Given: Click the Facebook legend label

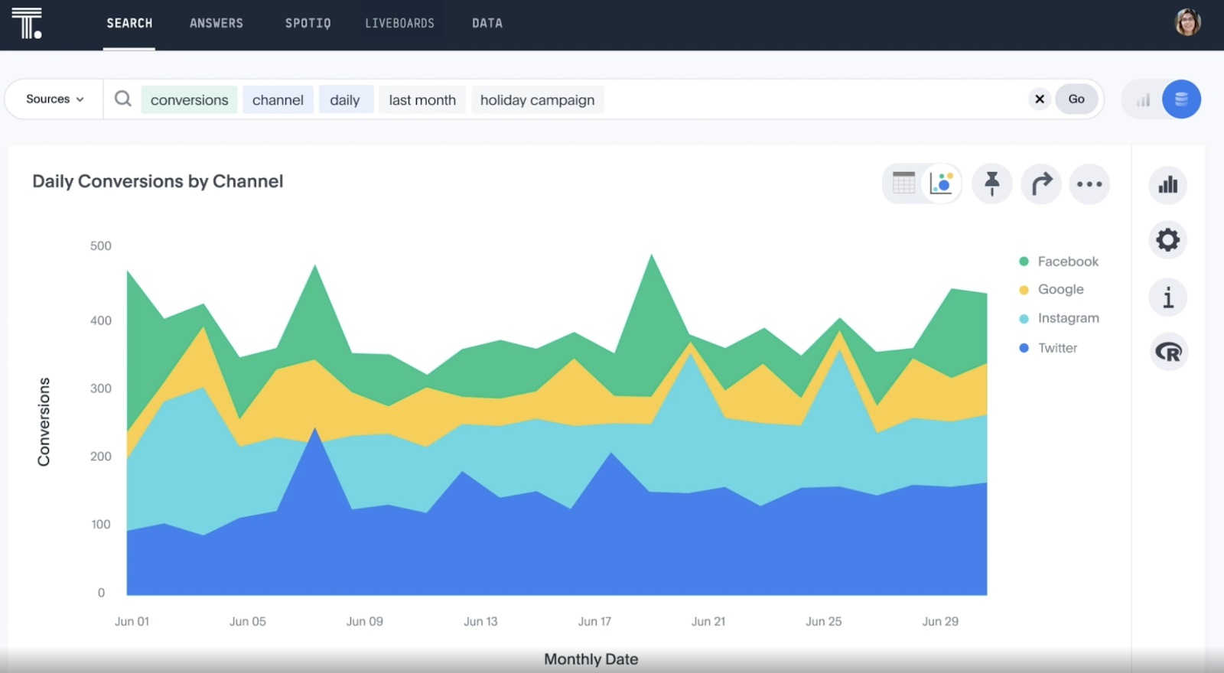Looking at the screenshot, I should (1068, 262).
